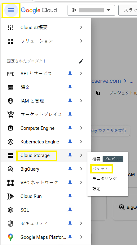Expand the Compute Engine submenu chevron
This screenshot has height=245, width=137.
81,128
